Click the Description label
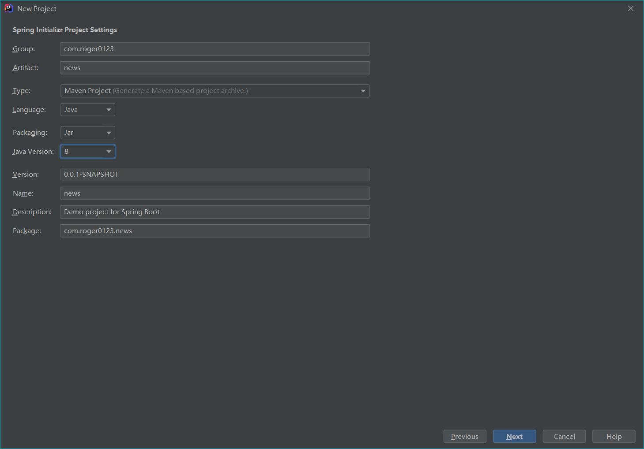This screenshot has width=644, height=449. tap(32, 212)
